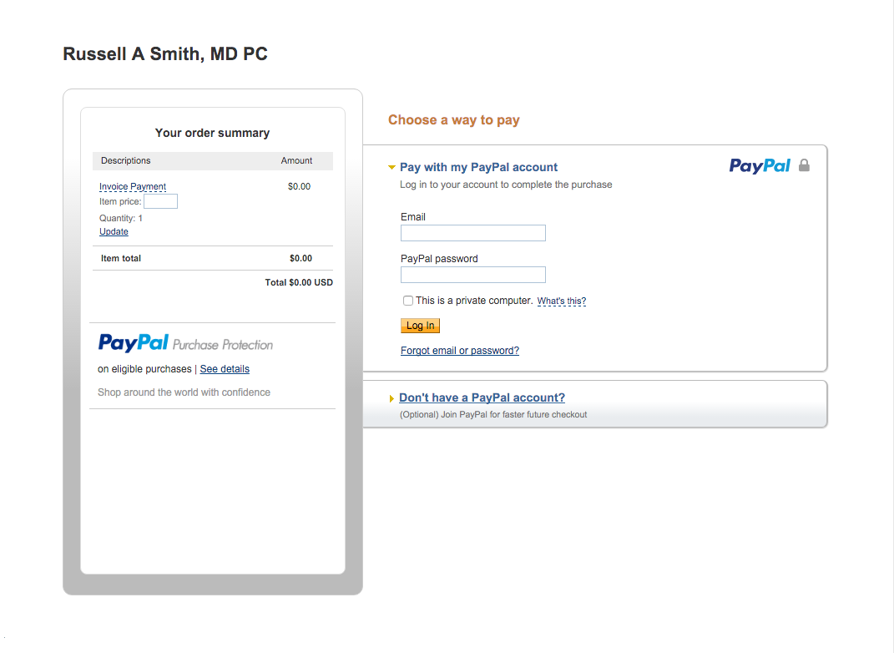The width and height of the screenshot is (894, 653).
Task: Click the 'Your order summary' heading
Action: click(x=212, y=133)
